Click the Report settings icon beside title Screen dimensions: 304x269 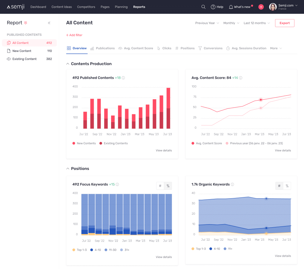26,23
